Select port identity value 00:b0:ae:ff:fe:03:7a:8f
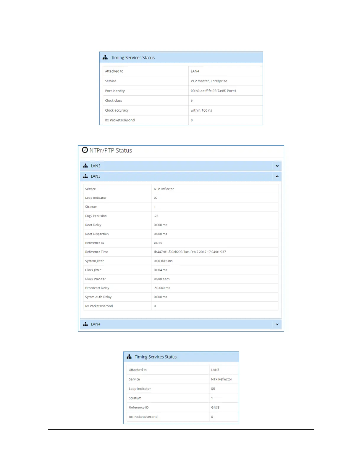 213,91
